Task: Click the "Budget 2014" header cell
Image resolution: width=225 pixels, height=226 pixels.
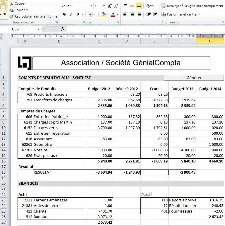Action: pos(210,89)
